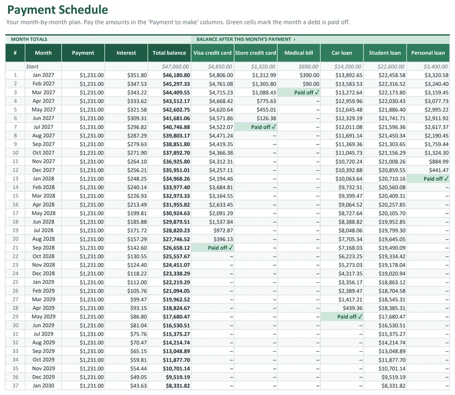The width and height of the screenshot is (455, 395).
Task: Click the Student loan header
Action: pyautogui.click(x=385, y=53)
